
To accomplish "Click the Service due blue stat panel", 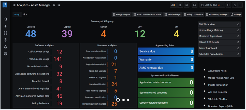I will point(166,51).
